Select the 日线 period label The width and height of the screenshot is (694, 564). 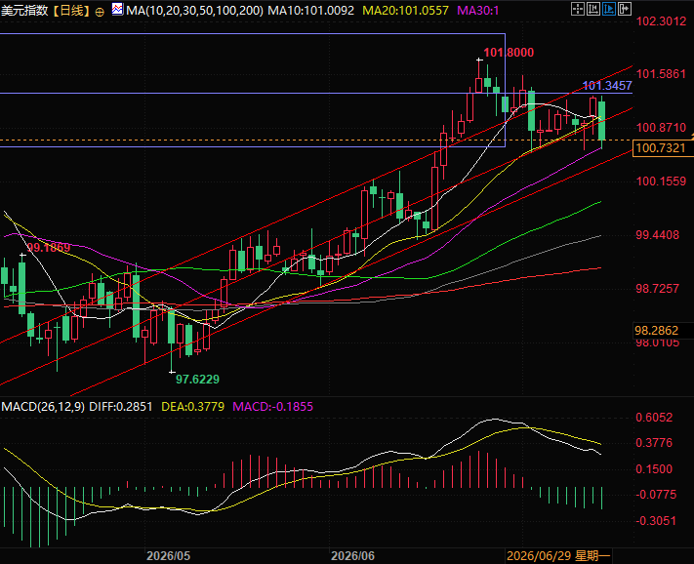[71, 11]
